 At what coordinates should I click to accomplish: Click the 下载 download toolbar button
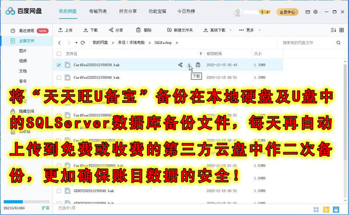tap(90, 30)
